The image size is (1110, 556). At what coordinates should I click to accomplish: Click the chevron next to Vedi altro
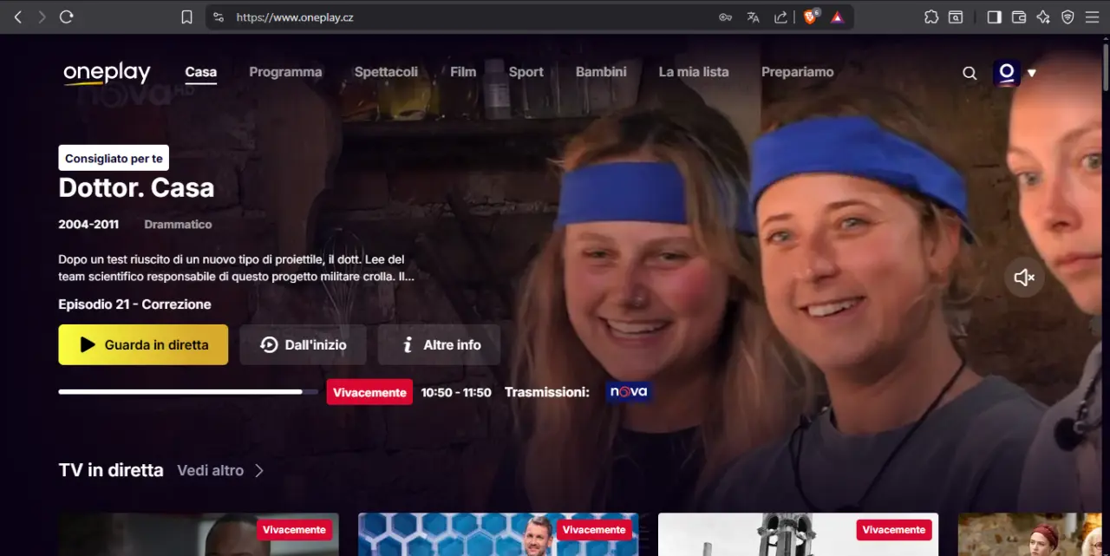[259, 470]
